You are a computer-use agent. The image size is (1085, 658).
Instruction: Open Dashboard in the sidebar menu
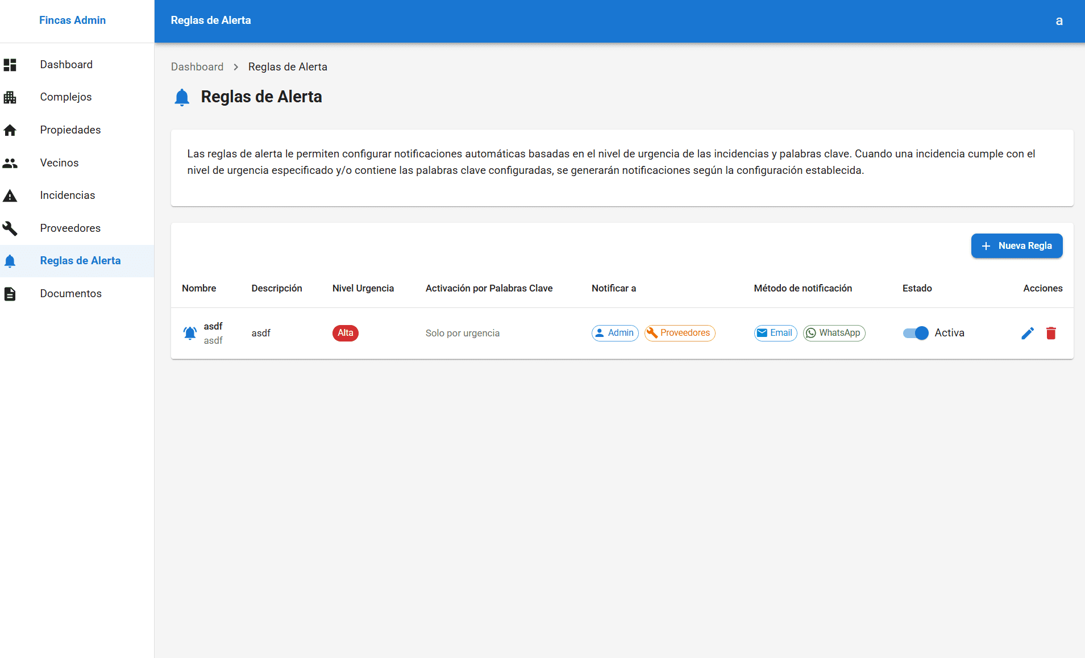click(77, 65)
